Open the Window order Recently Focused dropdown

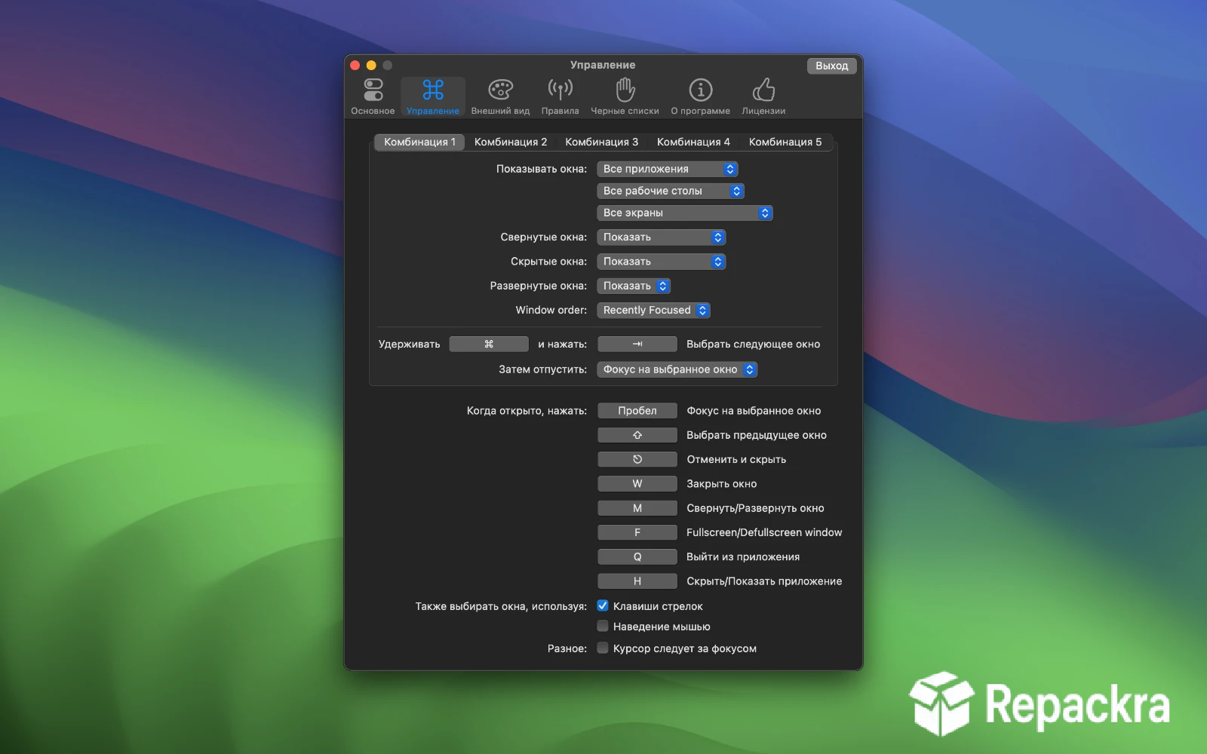pos(653,310)
